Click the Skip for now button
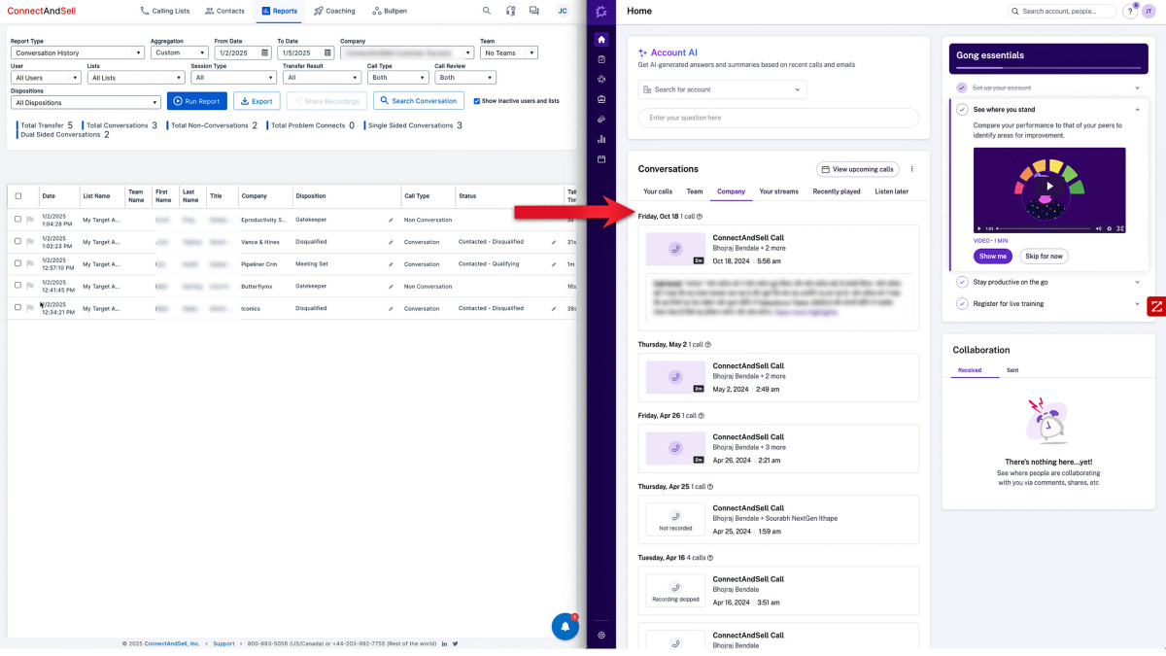 point(1044,256)
